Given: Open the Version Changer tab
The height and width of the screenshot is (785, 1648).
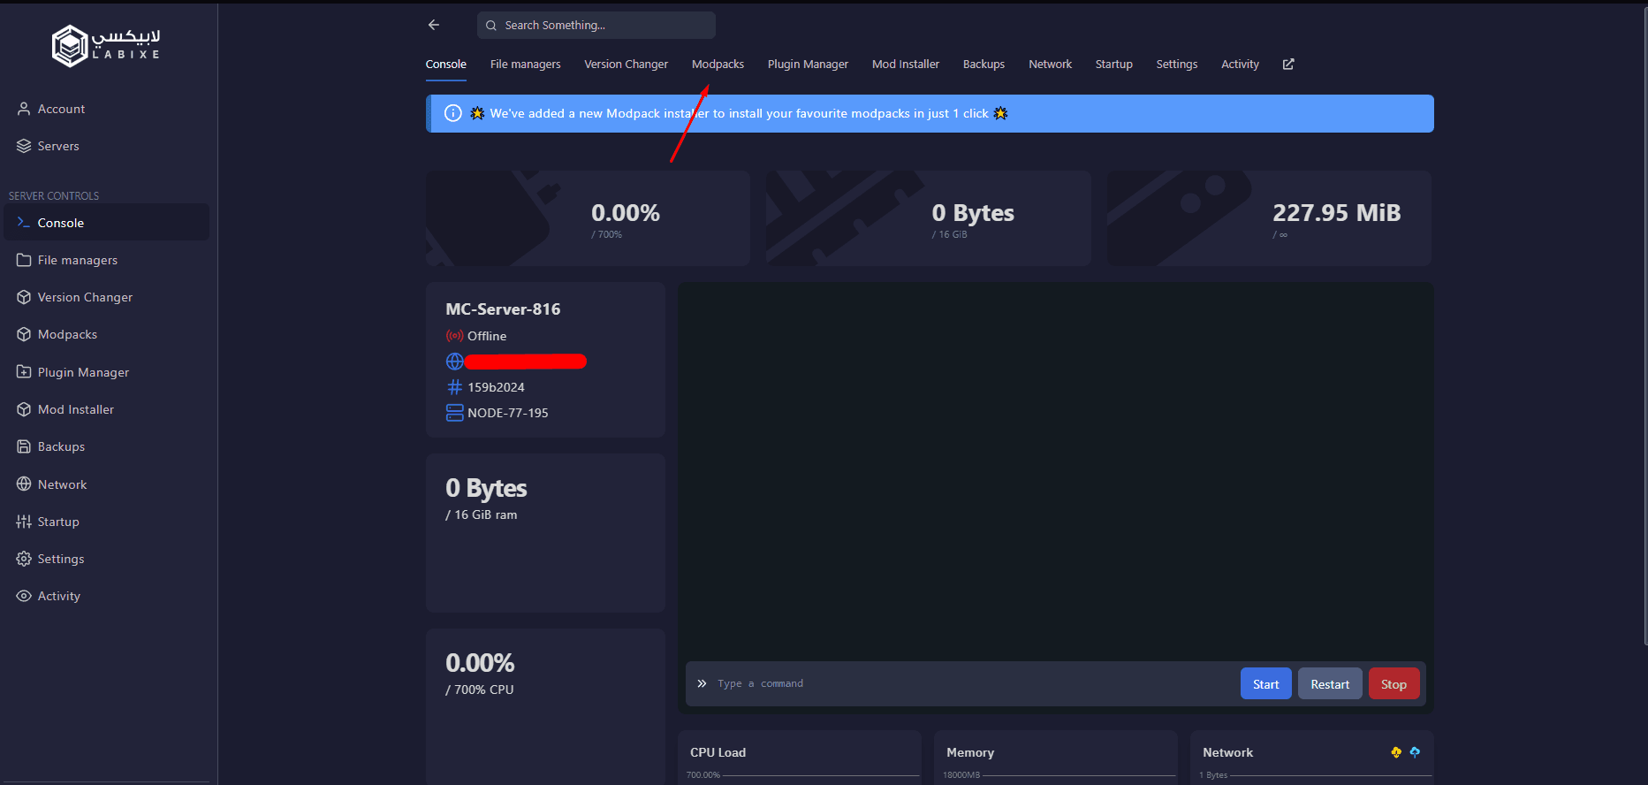Looking at the screenshot, I should (x=626, y=65).
